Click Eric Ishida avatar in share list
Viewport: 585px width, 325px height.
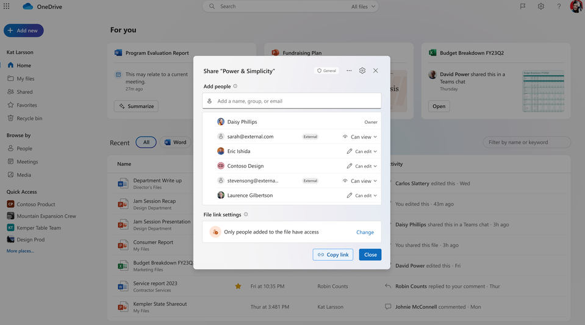pos(221,151)
